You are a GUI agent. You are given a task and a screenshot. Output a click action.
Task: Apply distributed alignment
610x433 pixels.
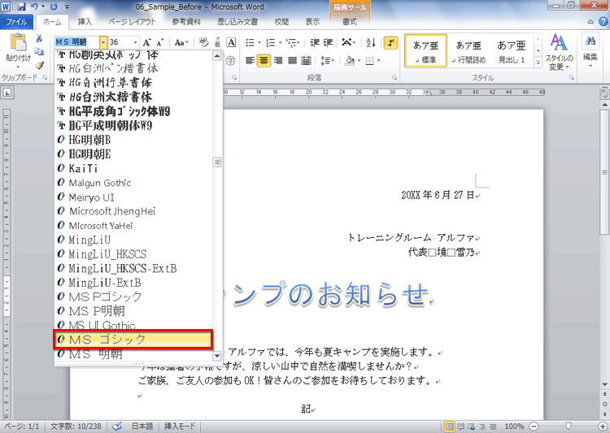tap(306, 60)
